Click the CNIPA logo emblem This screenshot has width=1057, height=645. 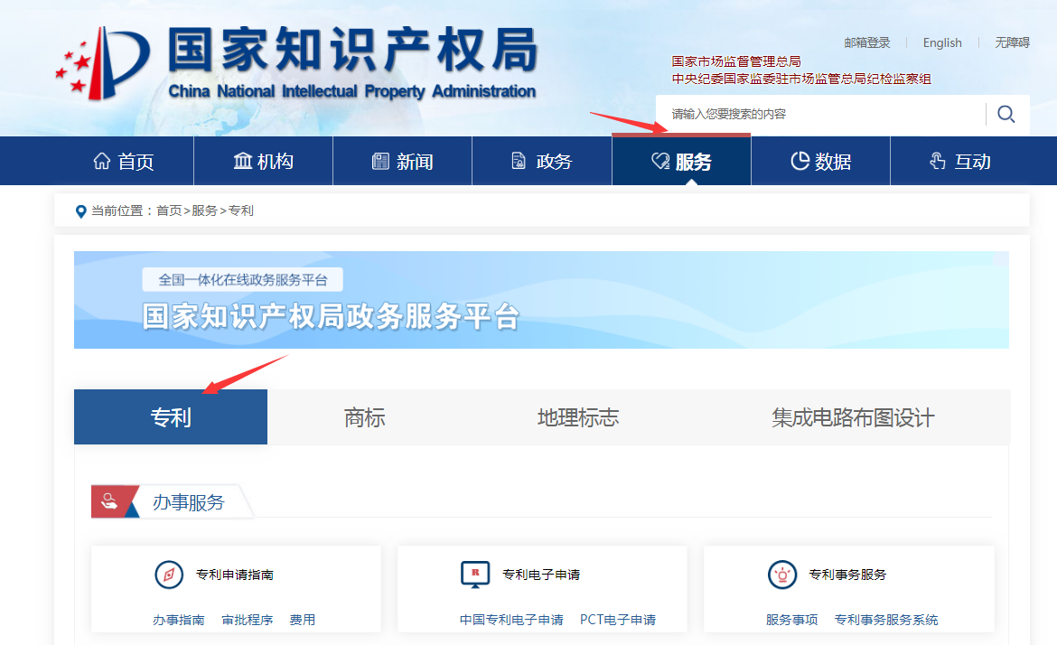102,62
